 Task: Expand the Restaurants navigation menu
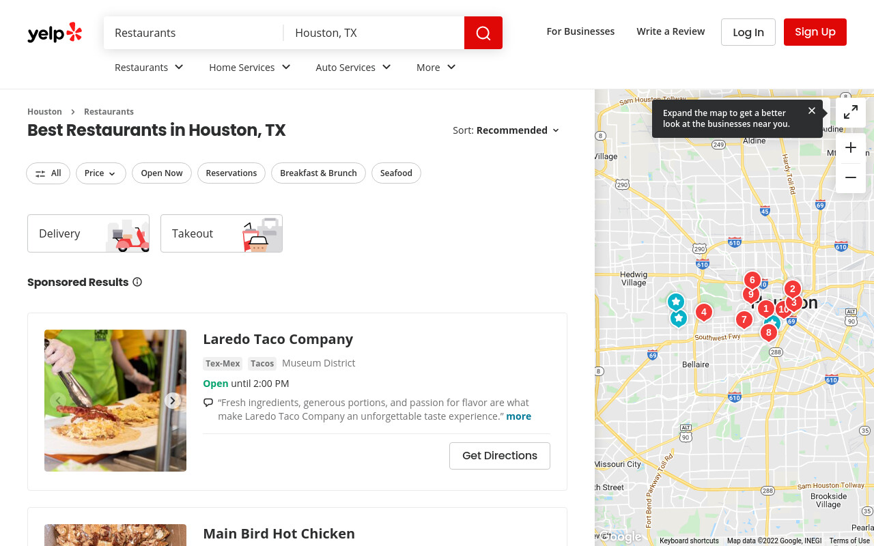point(149,68)
